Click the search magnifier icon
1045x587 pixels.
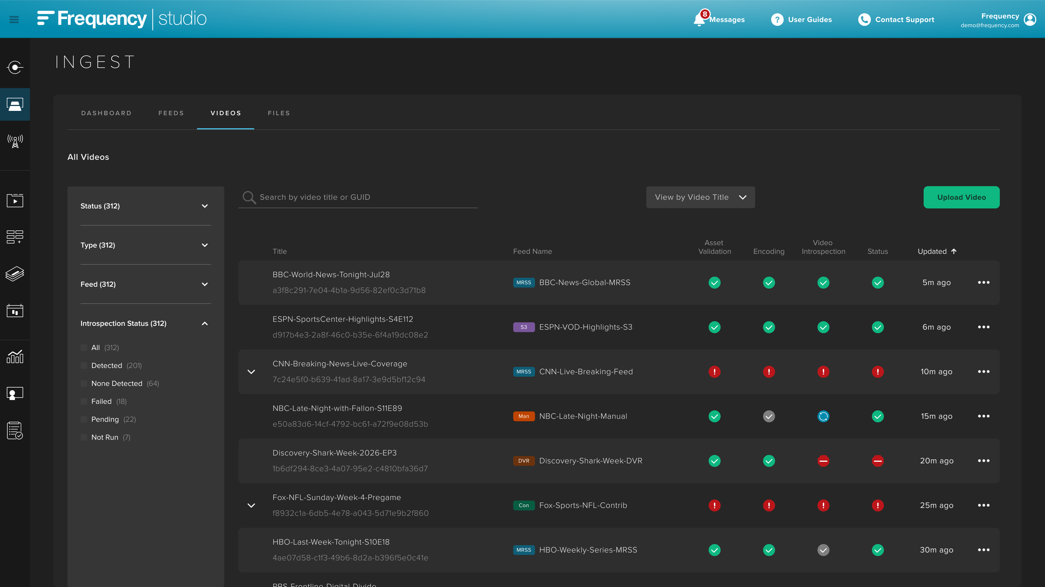coord(249,197)
